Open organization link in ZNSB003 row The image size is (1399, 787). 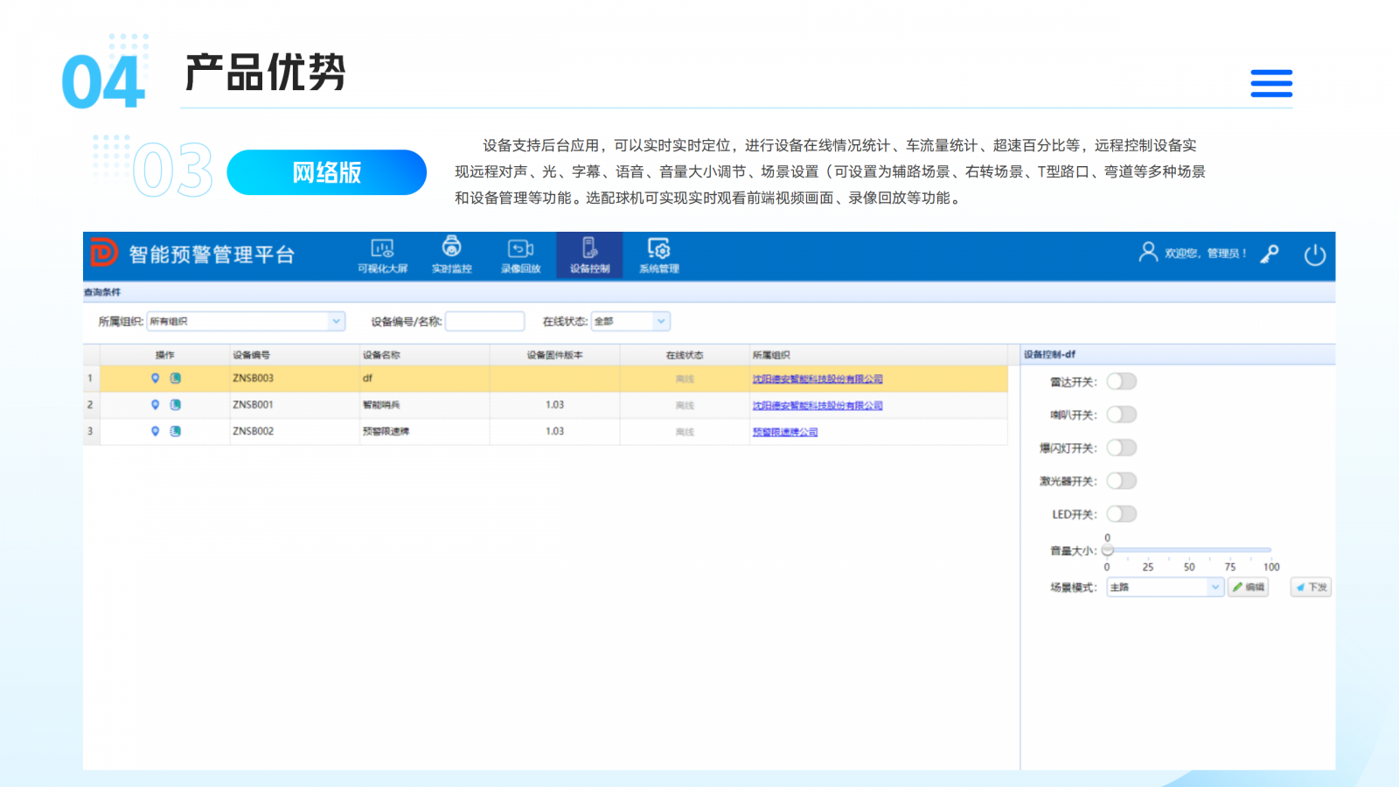click(818, 380)
